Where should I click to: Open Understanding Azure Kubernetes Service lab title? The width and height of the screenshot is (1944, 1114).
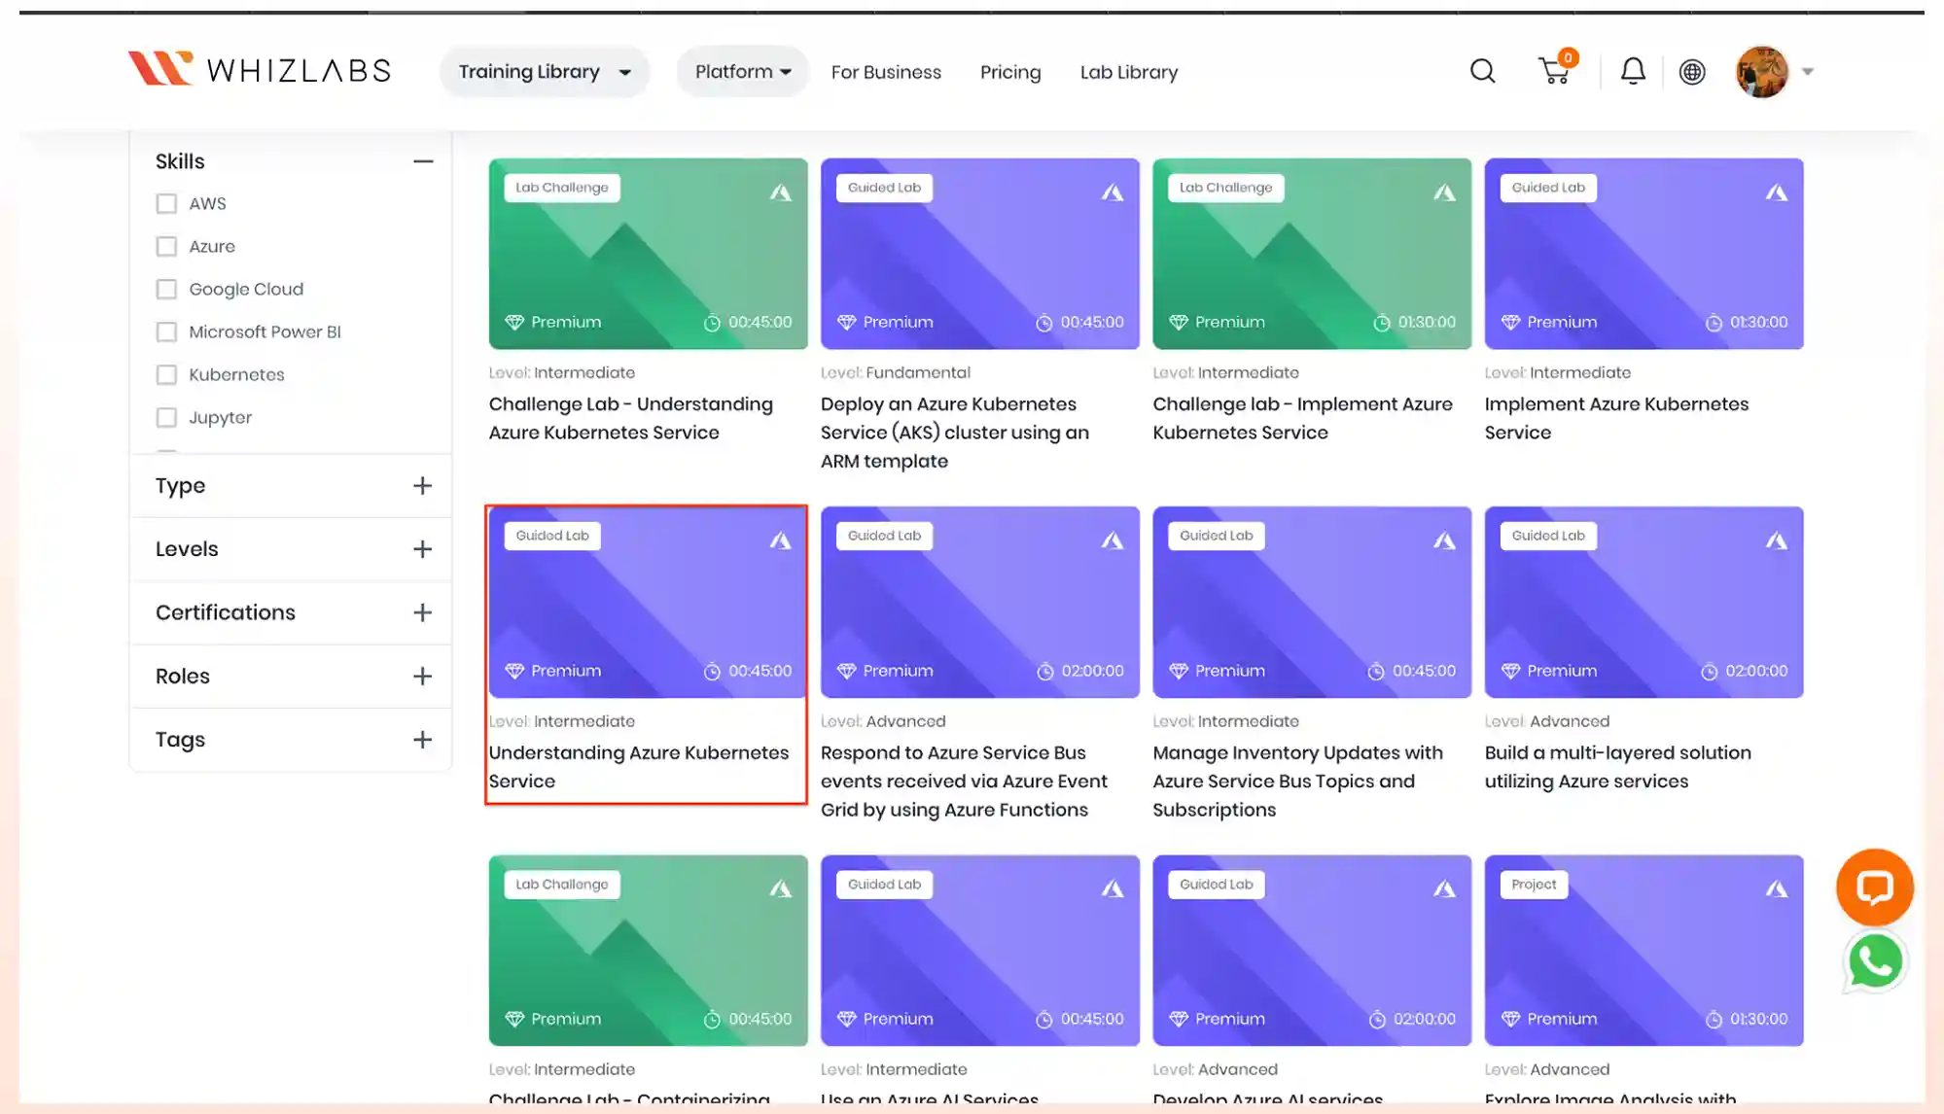coord(639,767)
